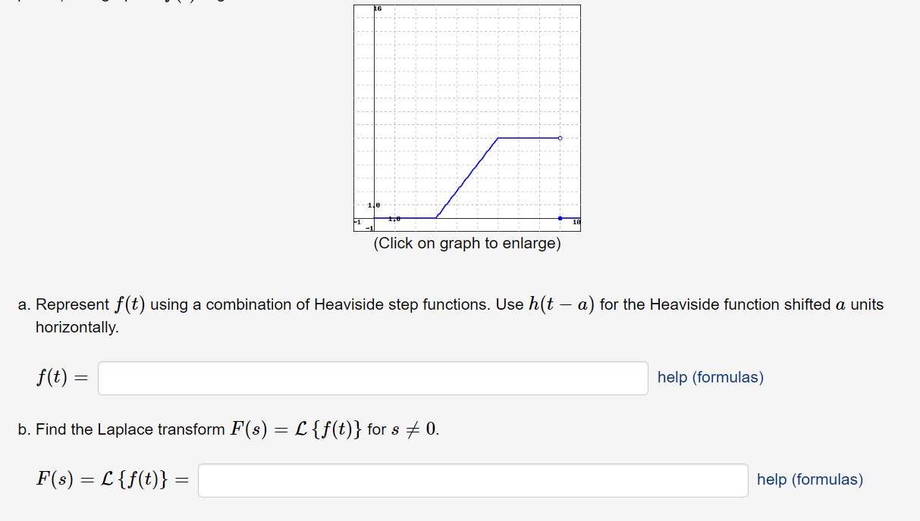Screen dimensions: 920x521
Task: Click the filled dot on the t-axis
Action: 560,217
